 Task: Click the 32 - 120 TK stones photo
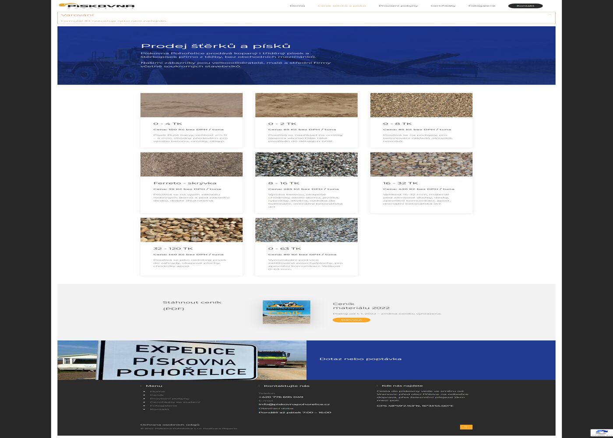(191, 230)
